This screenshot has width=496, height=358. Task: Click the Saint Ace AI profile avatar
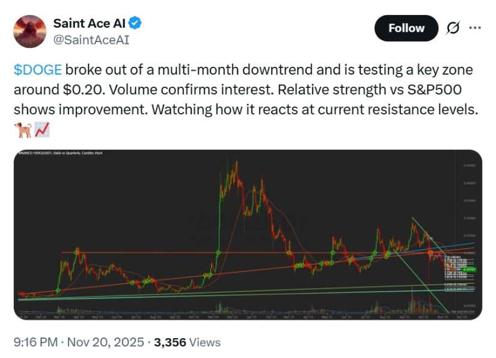coord(30,32)
